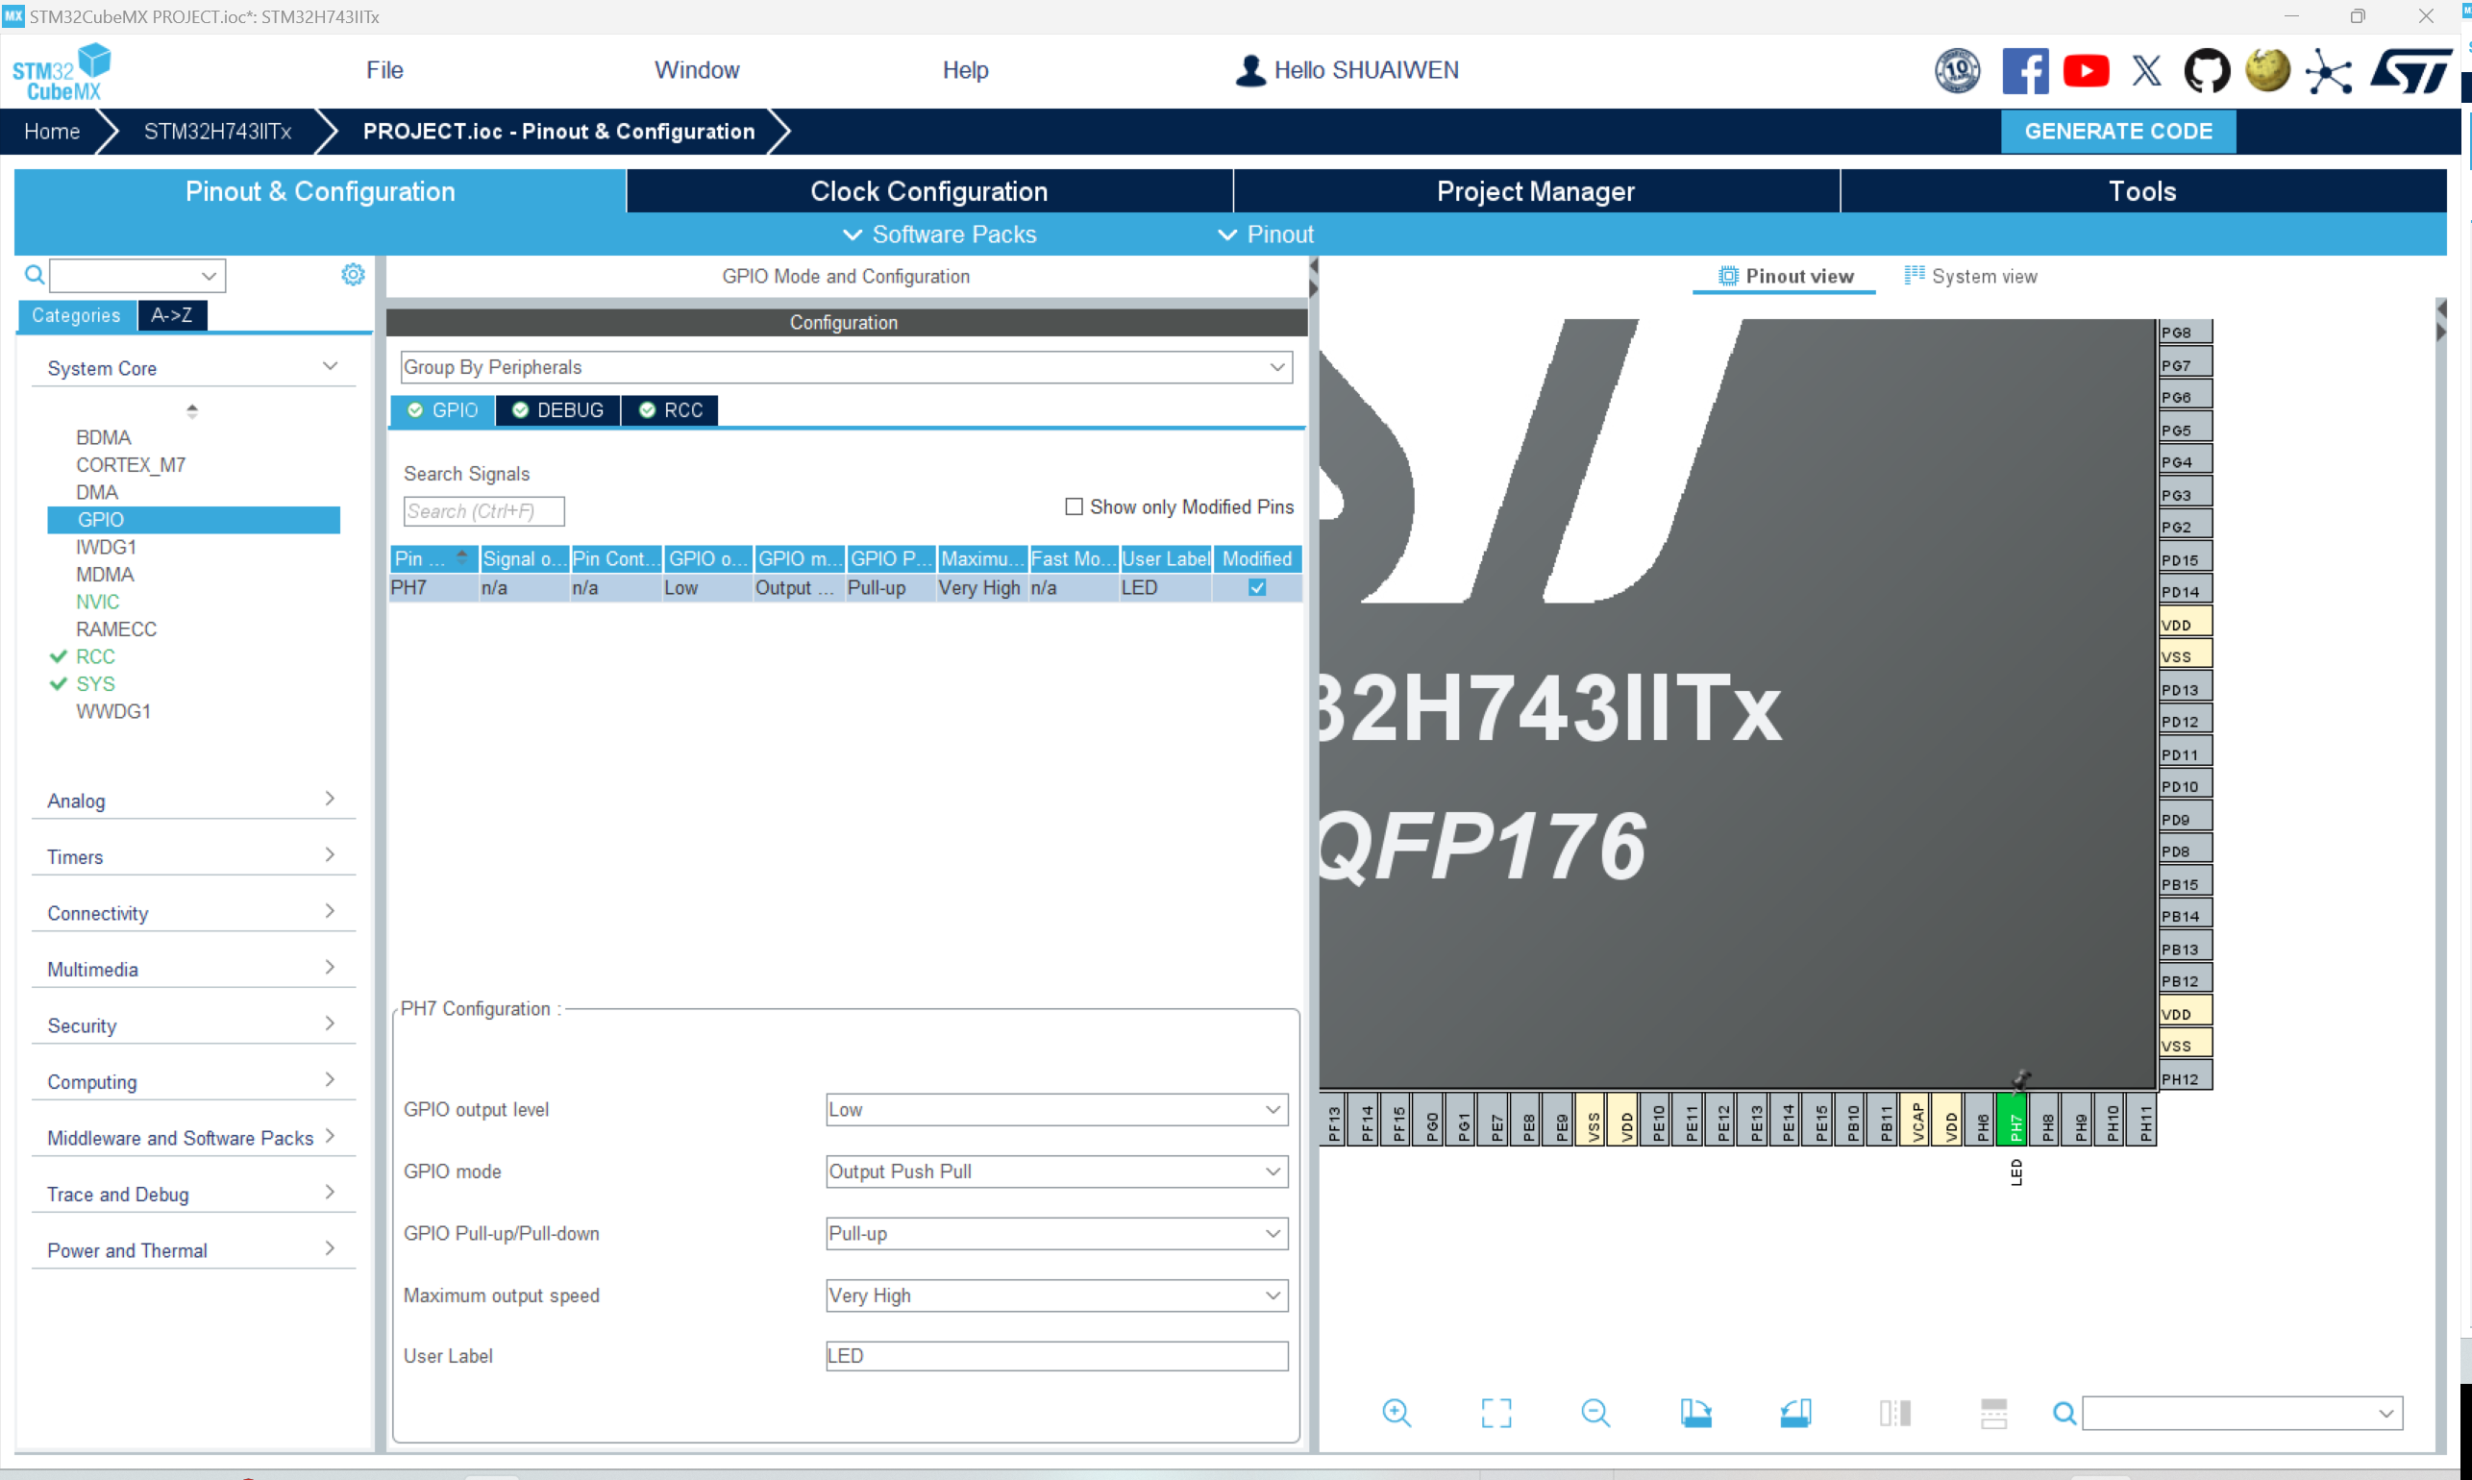Switch to Project Manager tab
The width and height of the screenshot is (2472, 1480).
tap(1535, 191)
